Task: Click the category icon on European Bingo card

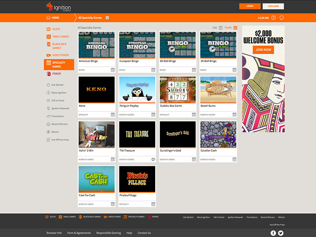Action: [153, 70]
